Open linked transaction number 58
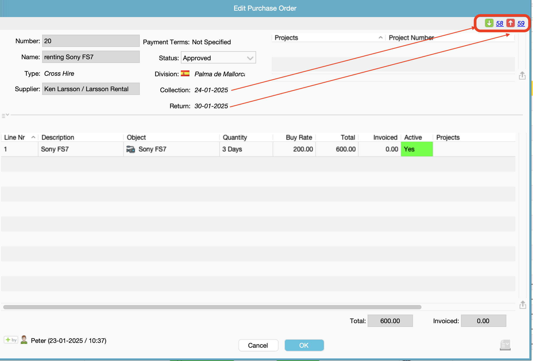This screenshot has height=361, width=533. (499, 23)
